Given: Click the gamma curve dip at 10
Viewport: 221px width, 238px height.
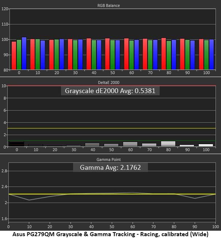Looking at the screenshot, I should click(29, 200).
